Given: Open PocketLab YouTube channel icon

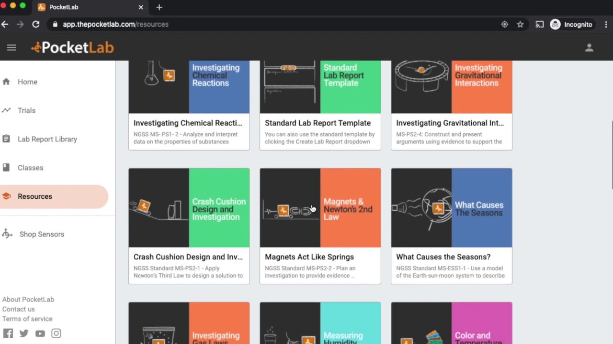Looking at the screenshot, I should [40, 333].
